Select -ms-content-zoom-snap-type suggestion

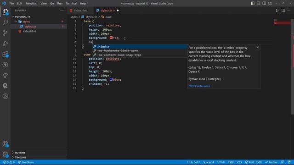[x=140, y=55]
